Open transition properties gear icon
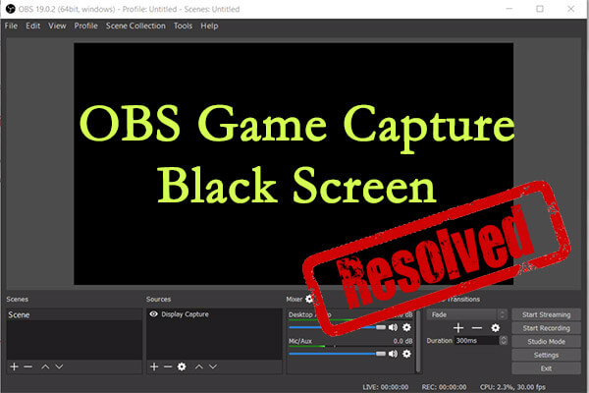Image resolution: width=589 pixels, height=393 pixels. pos(496,328)
